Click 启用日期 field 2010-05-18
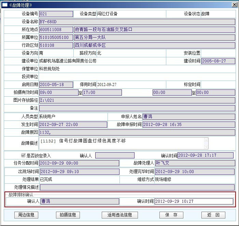 pos(56,85)
